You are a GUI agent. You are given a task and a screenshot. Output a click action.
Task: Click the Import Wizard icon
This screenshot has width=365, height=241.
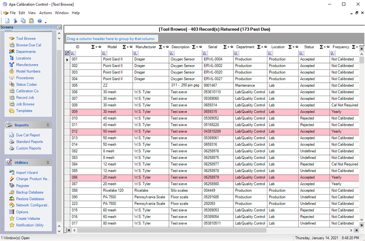click(12, 172)
